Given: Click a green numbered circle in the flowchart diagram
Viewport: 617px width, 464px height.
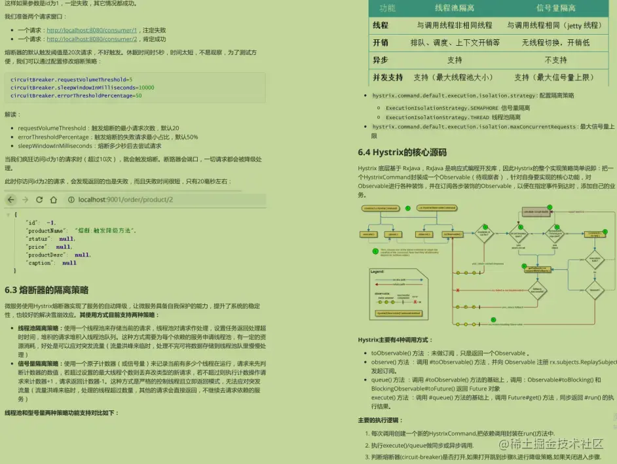Looking at the screenshot, I should click(407, 208).
